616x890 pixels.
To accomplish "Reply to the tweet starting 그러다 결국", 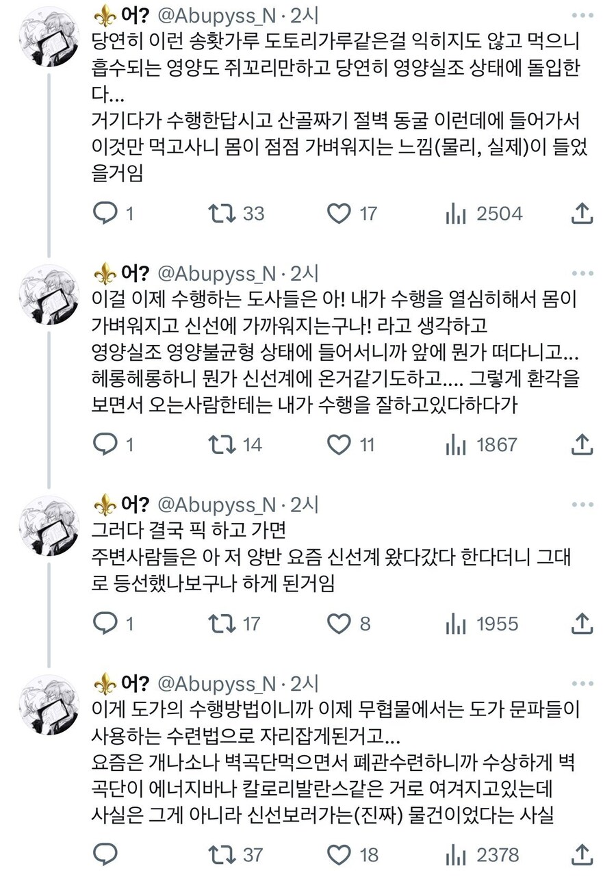I will (x=105, y=624).
